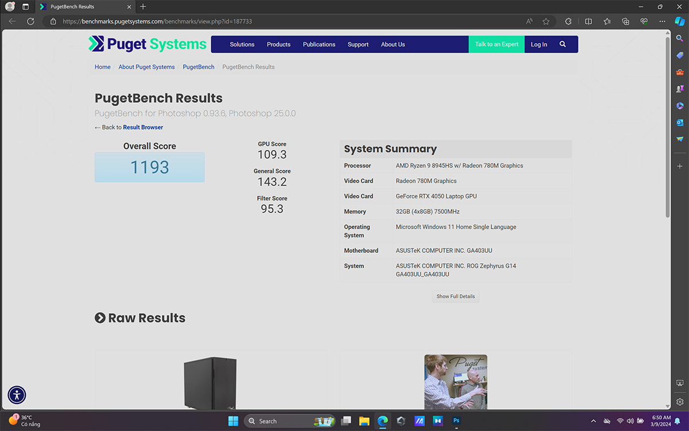Show hidden system tray icons chevron
The image size is (689, 431).
593,421
